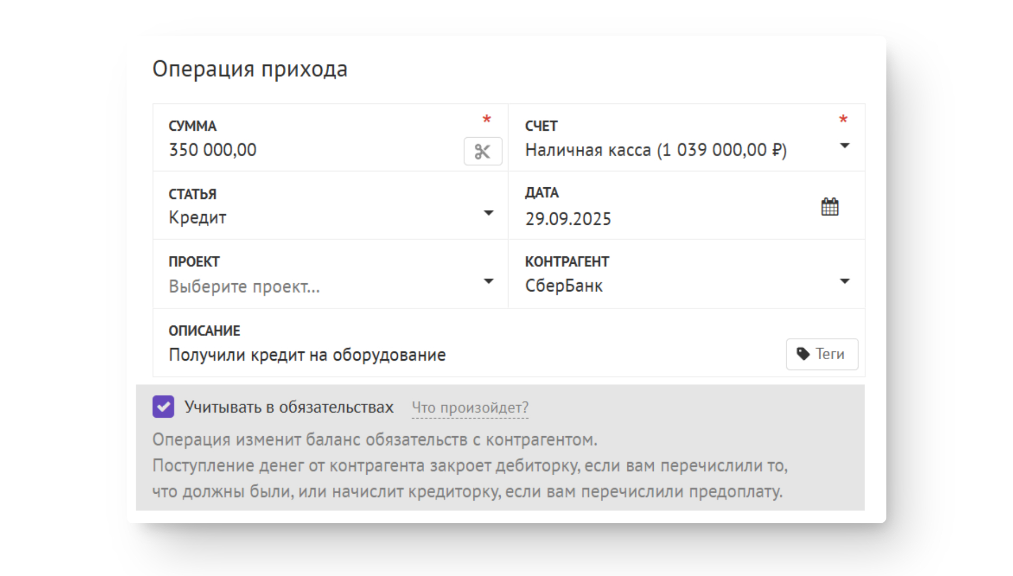Click the Что произойдет? link
This screenshot has height=576, width=1013.
[470, 408]
